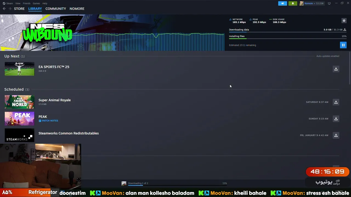This screenshot has width=351, height=197.
Task: Switch to Big Picture mode monitor icon
Action: click(x=329, y=3)
